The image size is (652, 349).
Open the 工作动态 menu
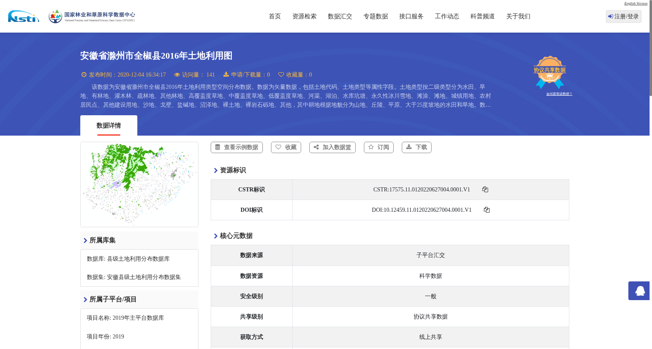point(447,16)
